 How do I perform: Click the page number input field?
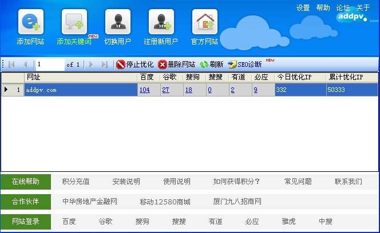(x=50, y=65)
